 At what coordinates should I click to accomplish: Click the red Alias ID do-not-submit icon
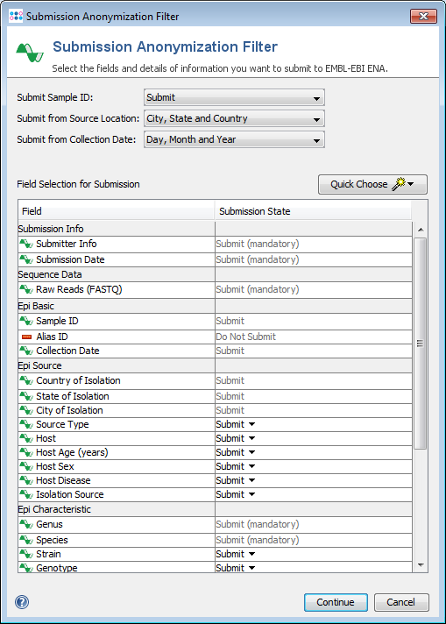click(x=26, y=337)
